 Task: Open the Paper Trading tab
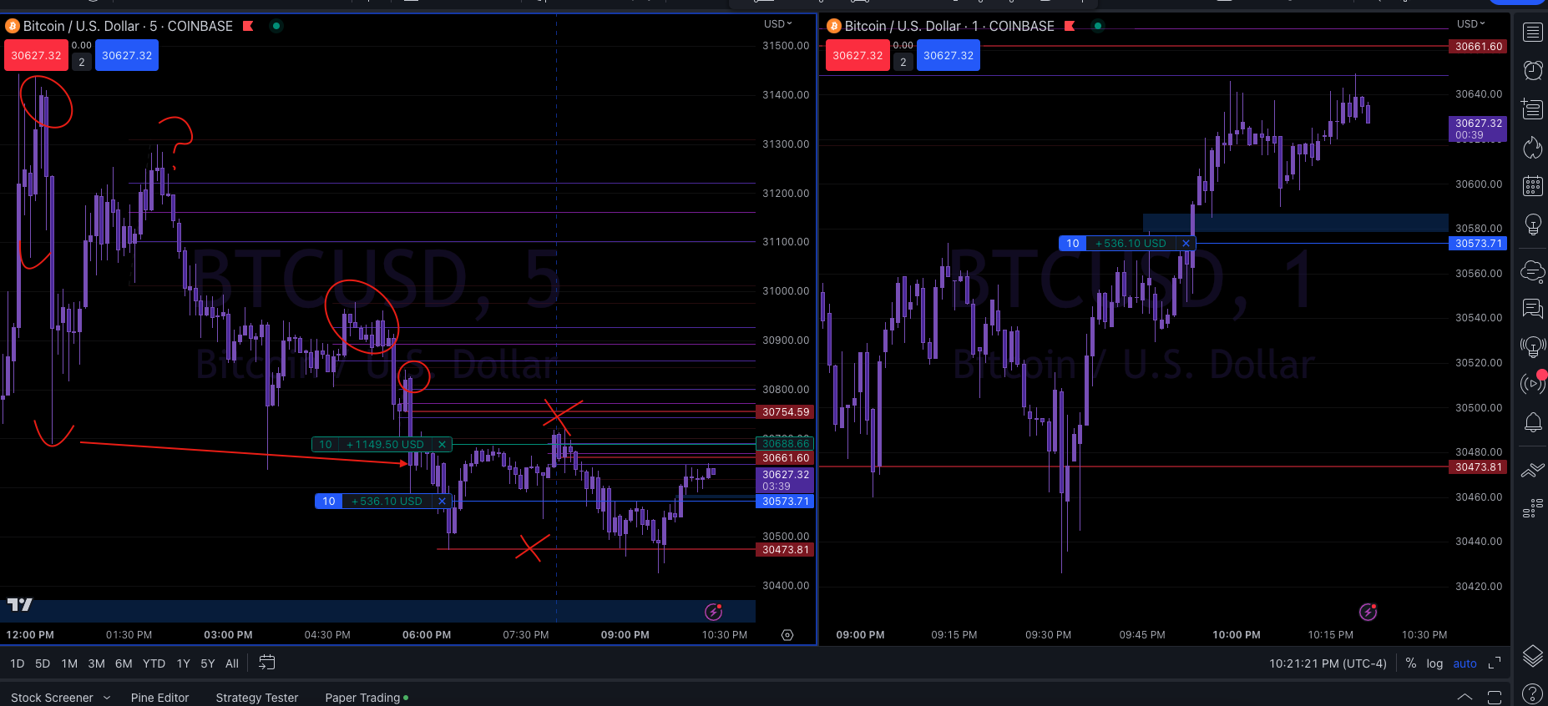[366, 698]
